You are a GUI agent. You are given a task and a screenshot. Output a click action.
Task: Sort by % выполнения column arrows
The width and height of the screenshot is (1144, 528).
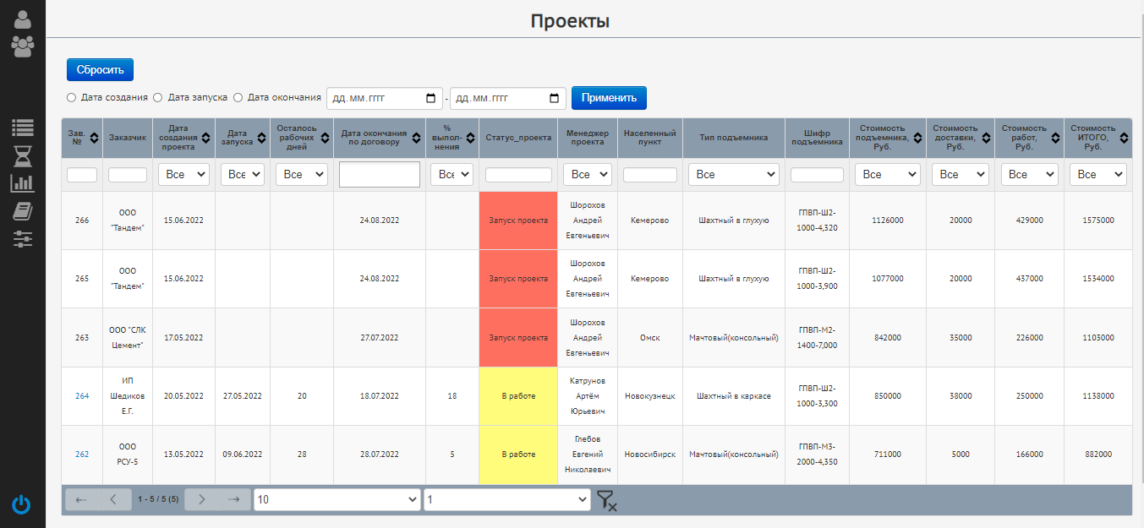pos(468,138)
